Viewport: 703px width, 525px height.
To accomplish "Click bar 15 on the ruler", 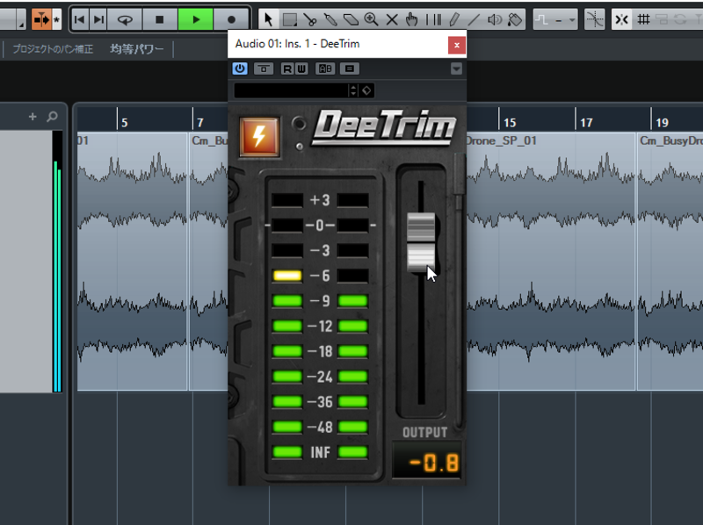I will point(510,123).
